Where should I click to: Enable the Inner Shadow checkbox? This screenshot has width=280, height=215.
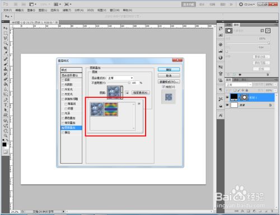coord(63,85)
